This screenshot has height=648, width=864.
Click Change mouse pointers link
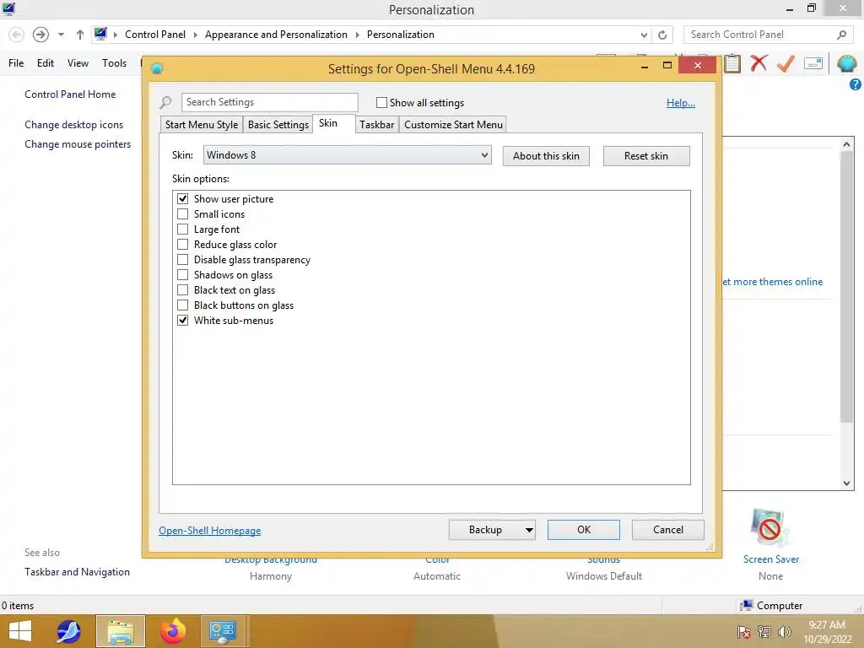[78, 144]
